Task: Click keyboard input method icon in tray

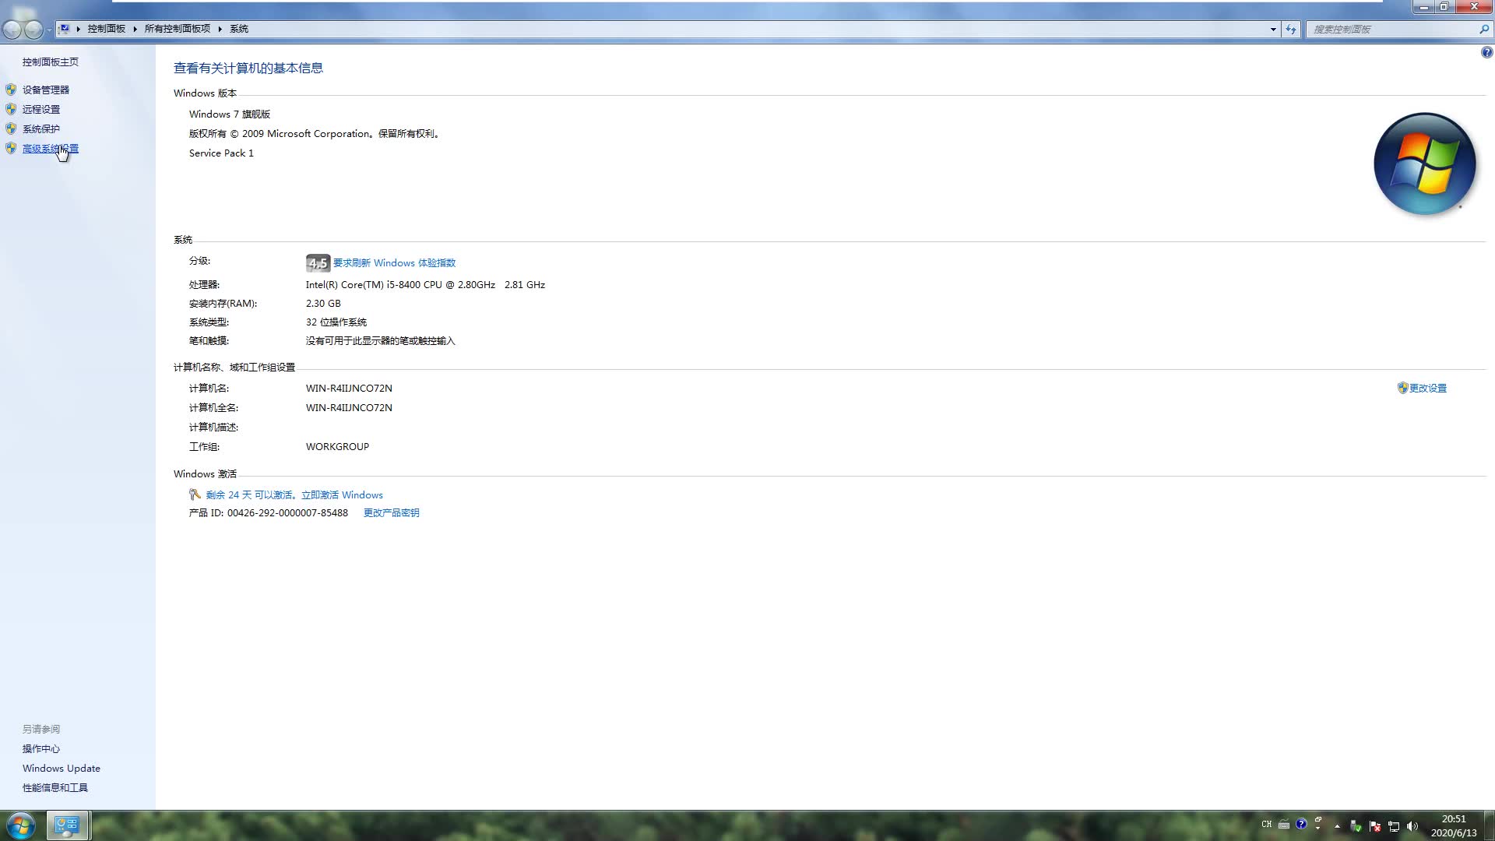Action: (1283, 825)
